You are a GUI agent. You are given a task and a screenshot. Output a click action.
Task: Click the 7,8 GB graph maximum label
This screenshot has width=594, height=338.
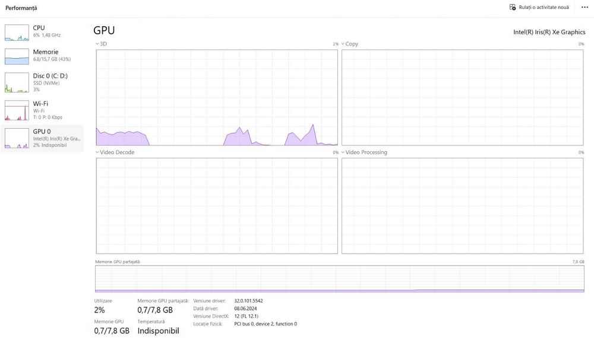coord(579,262)
